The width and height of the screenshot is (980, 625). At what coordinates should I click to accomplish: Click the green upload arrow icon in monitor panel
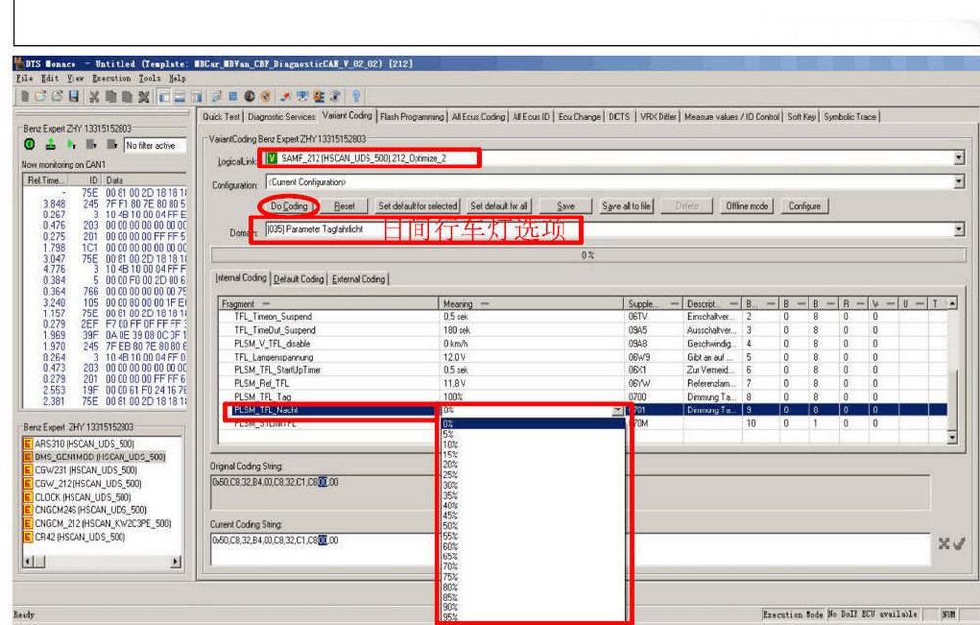pos(51,144)
